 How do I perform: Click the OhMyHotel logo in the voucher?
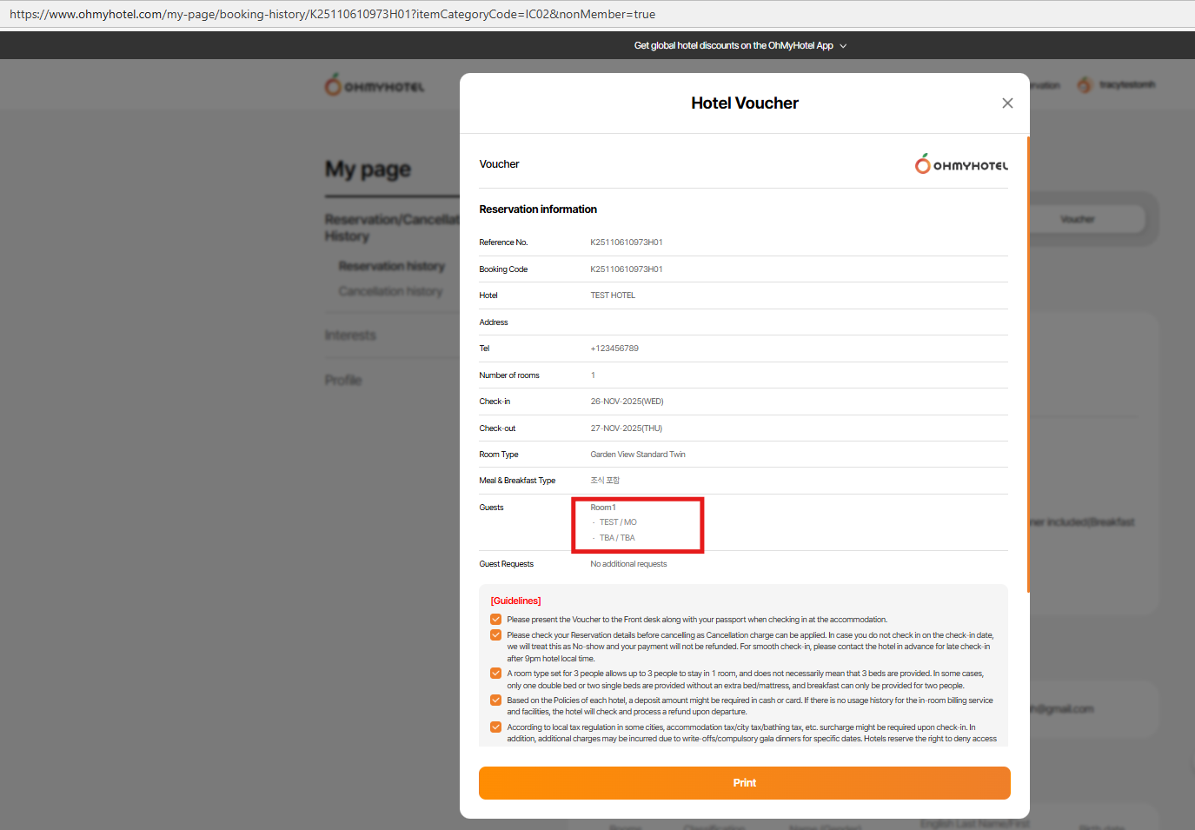[x=961, y=164]
